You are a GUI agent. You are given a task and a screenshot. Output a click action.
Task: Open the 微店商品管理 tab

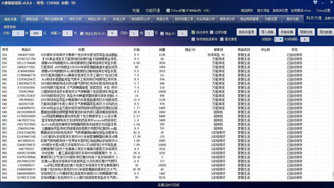tap(249, 19)
